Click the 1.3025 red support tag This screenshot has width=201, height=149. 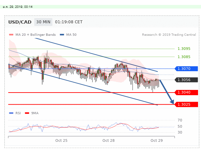tap(186, 104)
